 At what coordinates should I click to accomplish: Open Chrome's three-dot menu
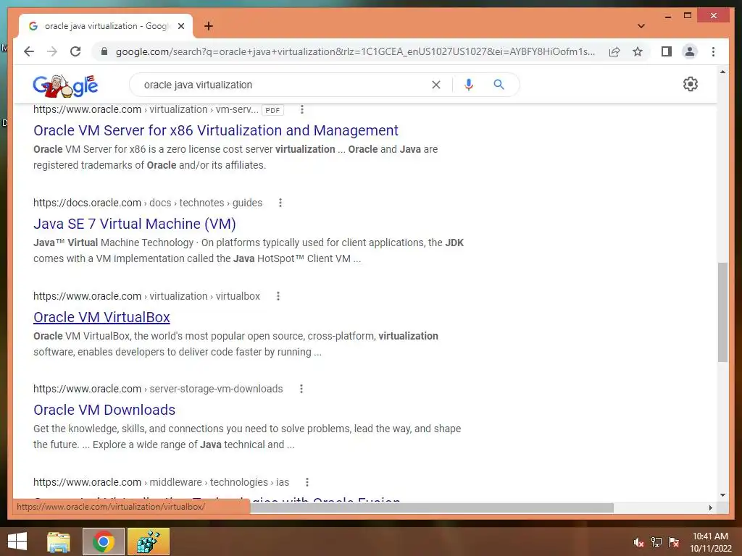pos(713,51)
